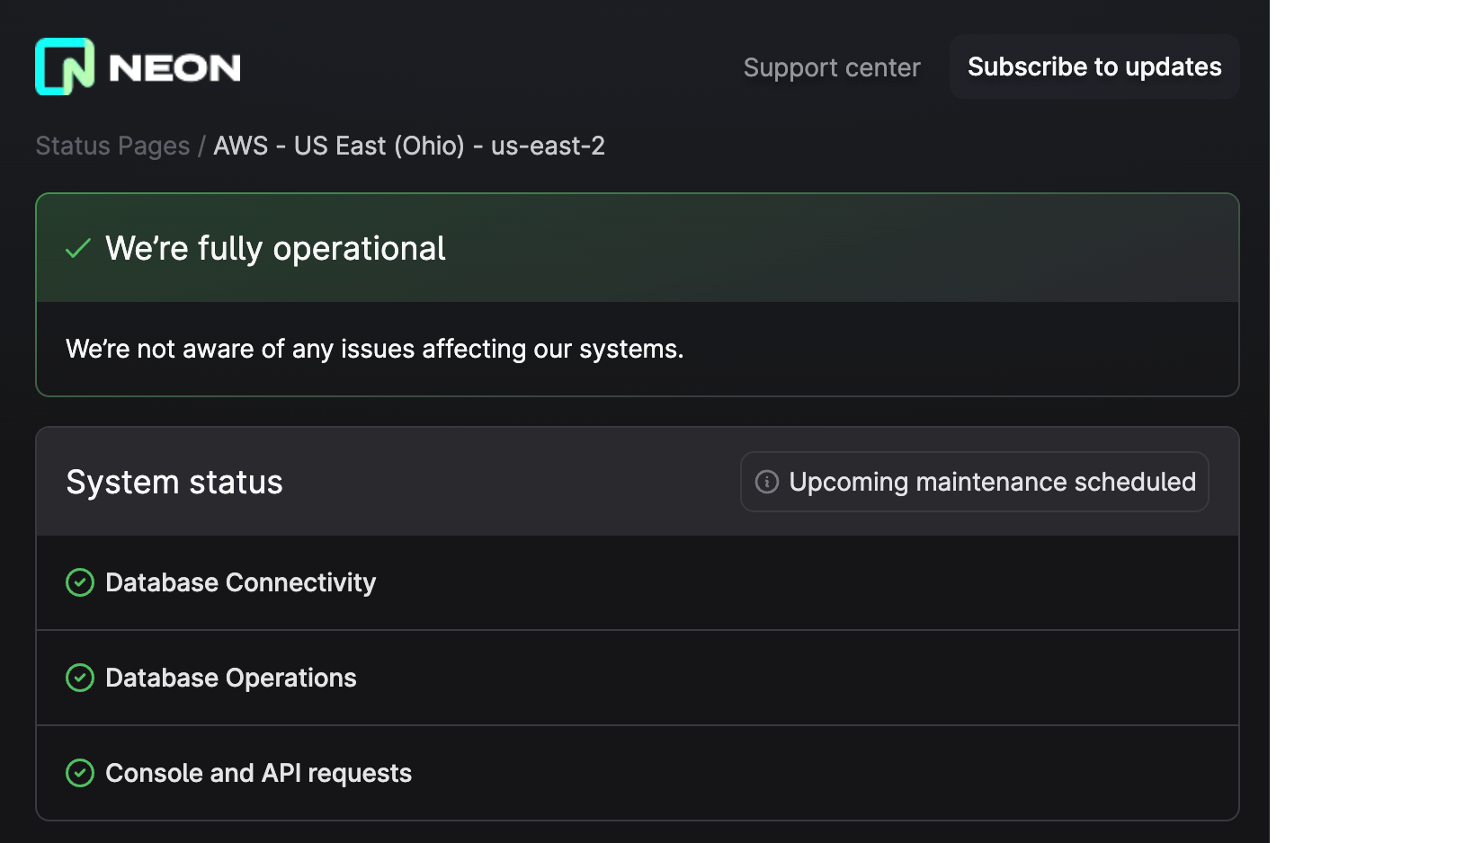The image size is (1473, 843).
Task: Open the Status Pages link
Action: tap(112, 145)
